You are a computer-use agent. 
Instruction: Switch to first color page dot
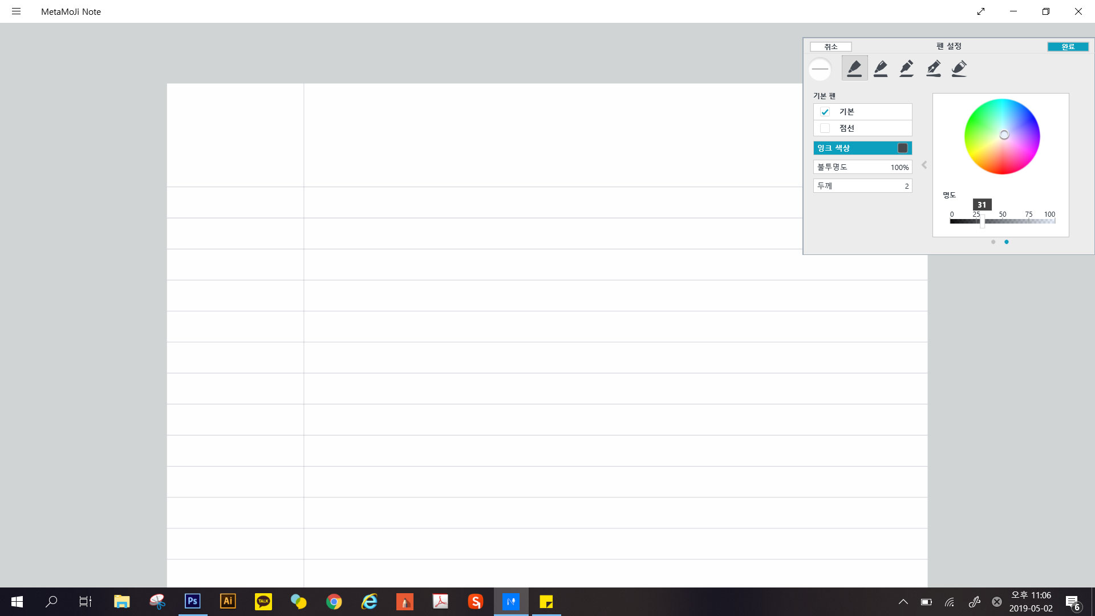click(993, 242)
